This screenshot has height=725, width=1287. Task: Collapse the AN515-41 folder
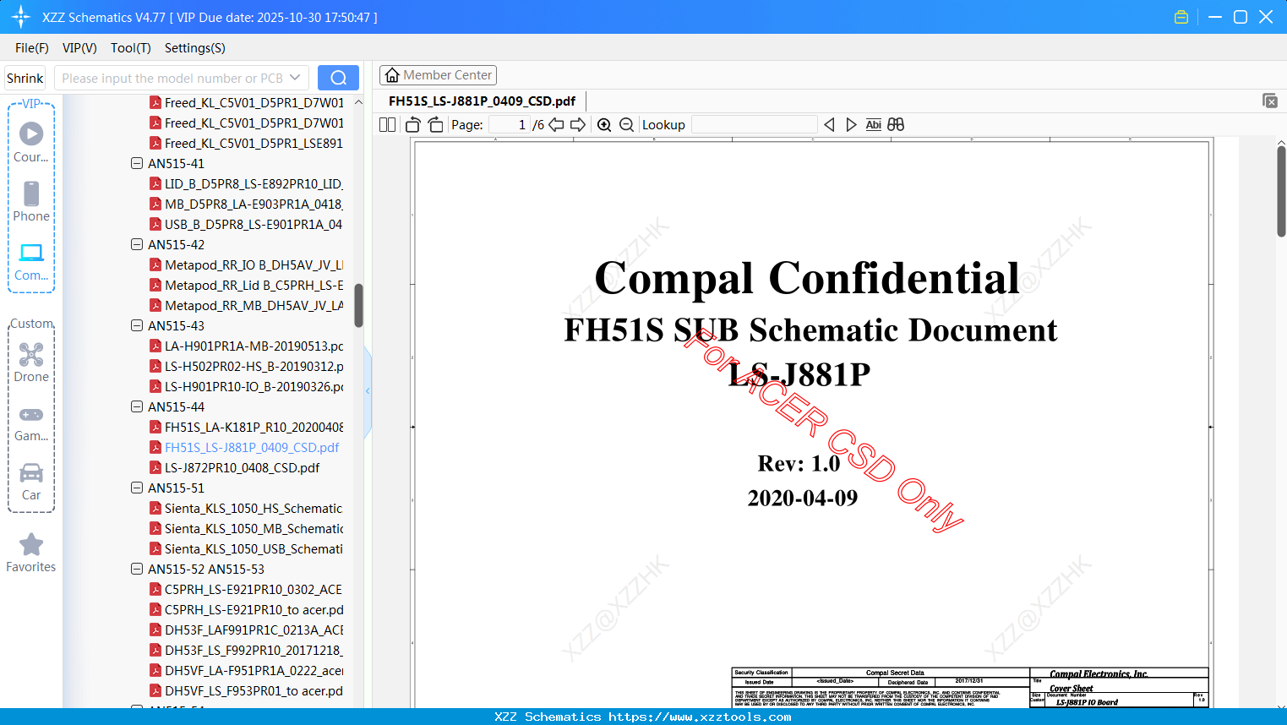coord(137,163)
